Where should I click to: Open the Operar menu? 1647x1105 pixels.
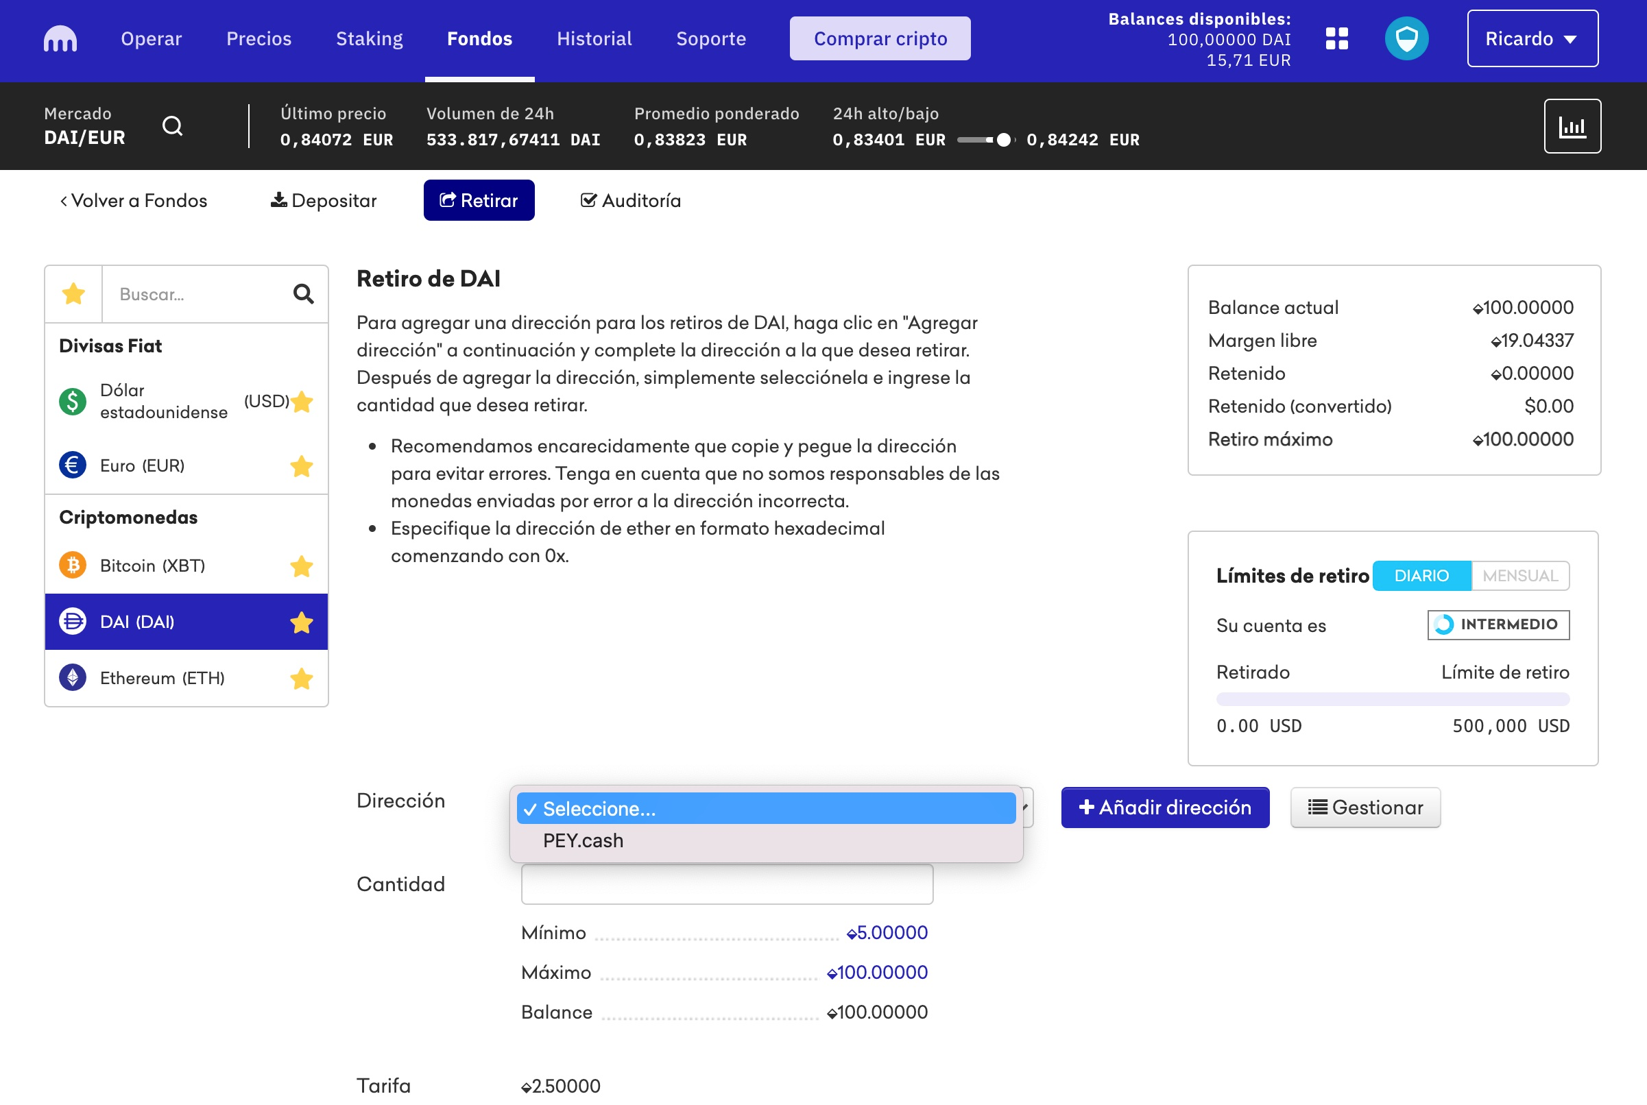151,39
